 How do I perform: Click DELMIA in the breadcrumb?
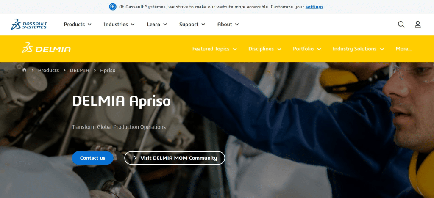click(79, 70)
